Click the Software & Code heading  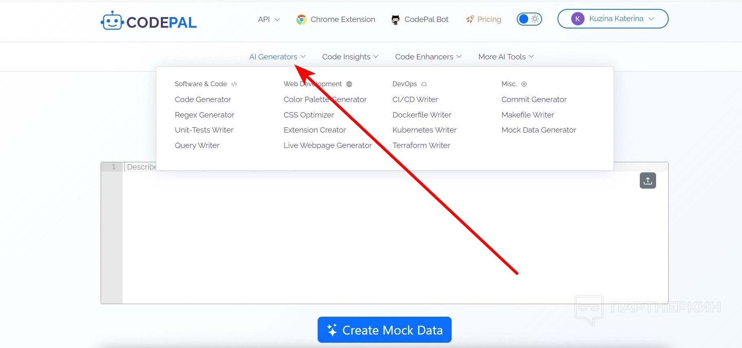tap(201, 84)
